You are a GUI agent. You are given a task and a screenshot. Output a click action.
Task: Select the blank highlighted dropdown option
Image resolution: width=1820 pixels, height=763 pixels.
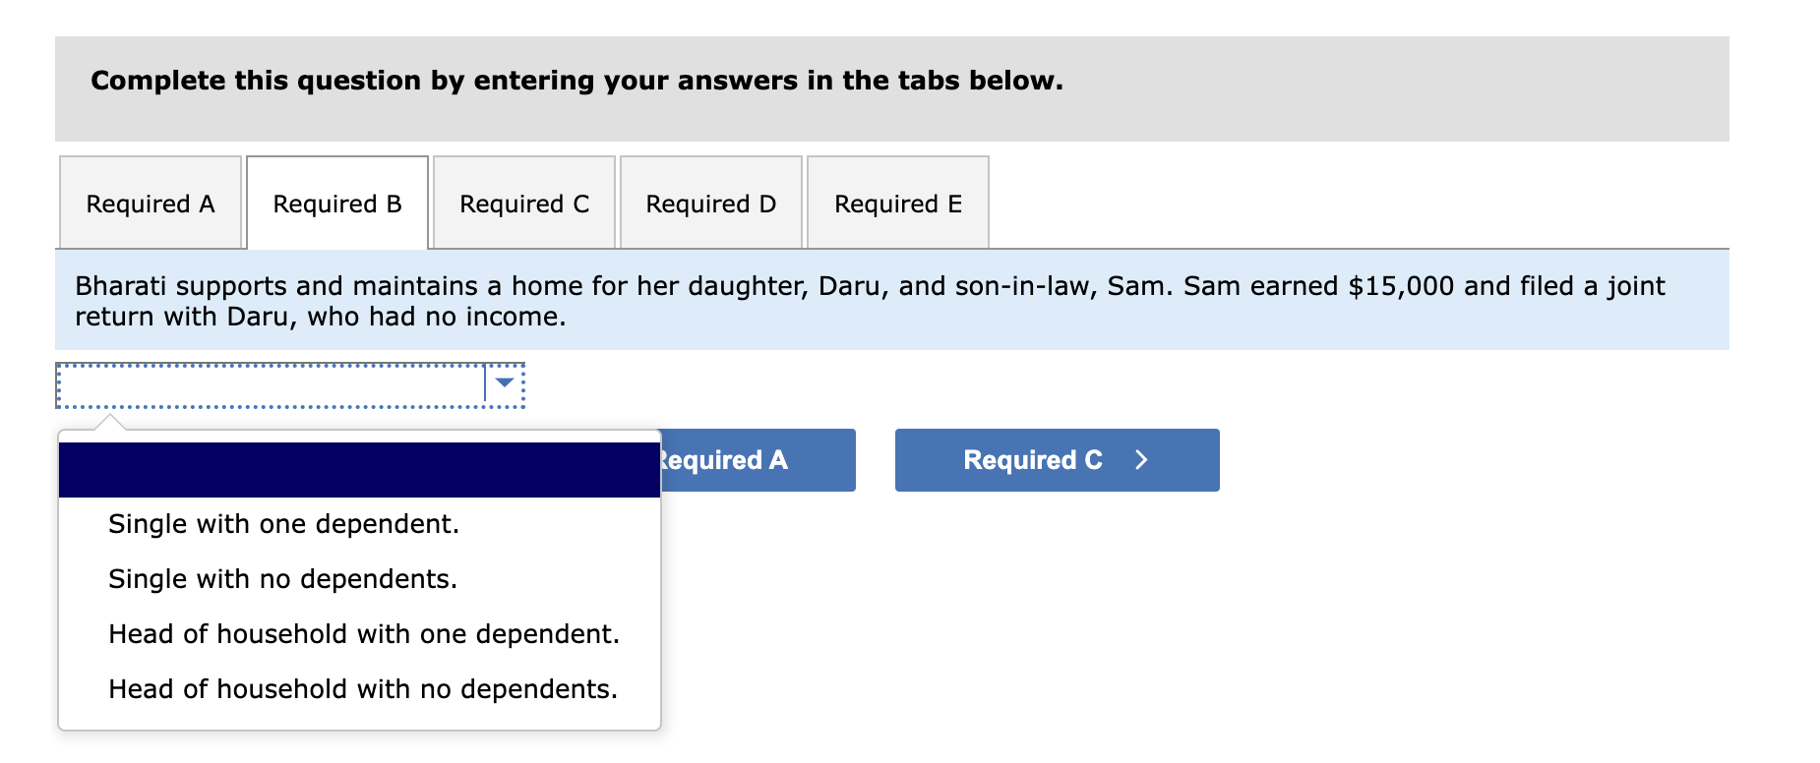click(359, 470)
